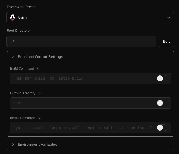The width and height of the screenshot is (179, 154).
Task: Open the Framework Preset dropdown showing Astro
Action: [x=90, y=18]
